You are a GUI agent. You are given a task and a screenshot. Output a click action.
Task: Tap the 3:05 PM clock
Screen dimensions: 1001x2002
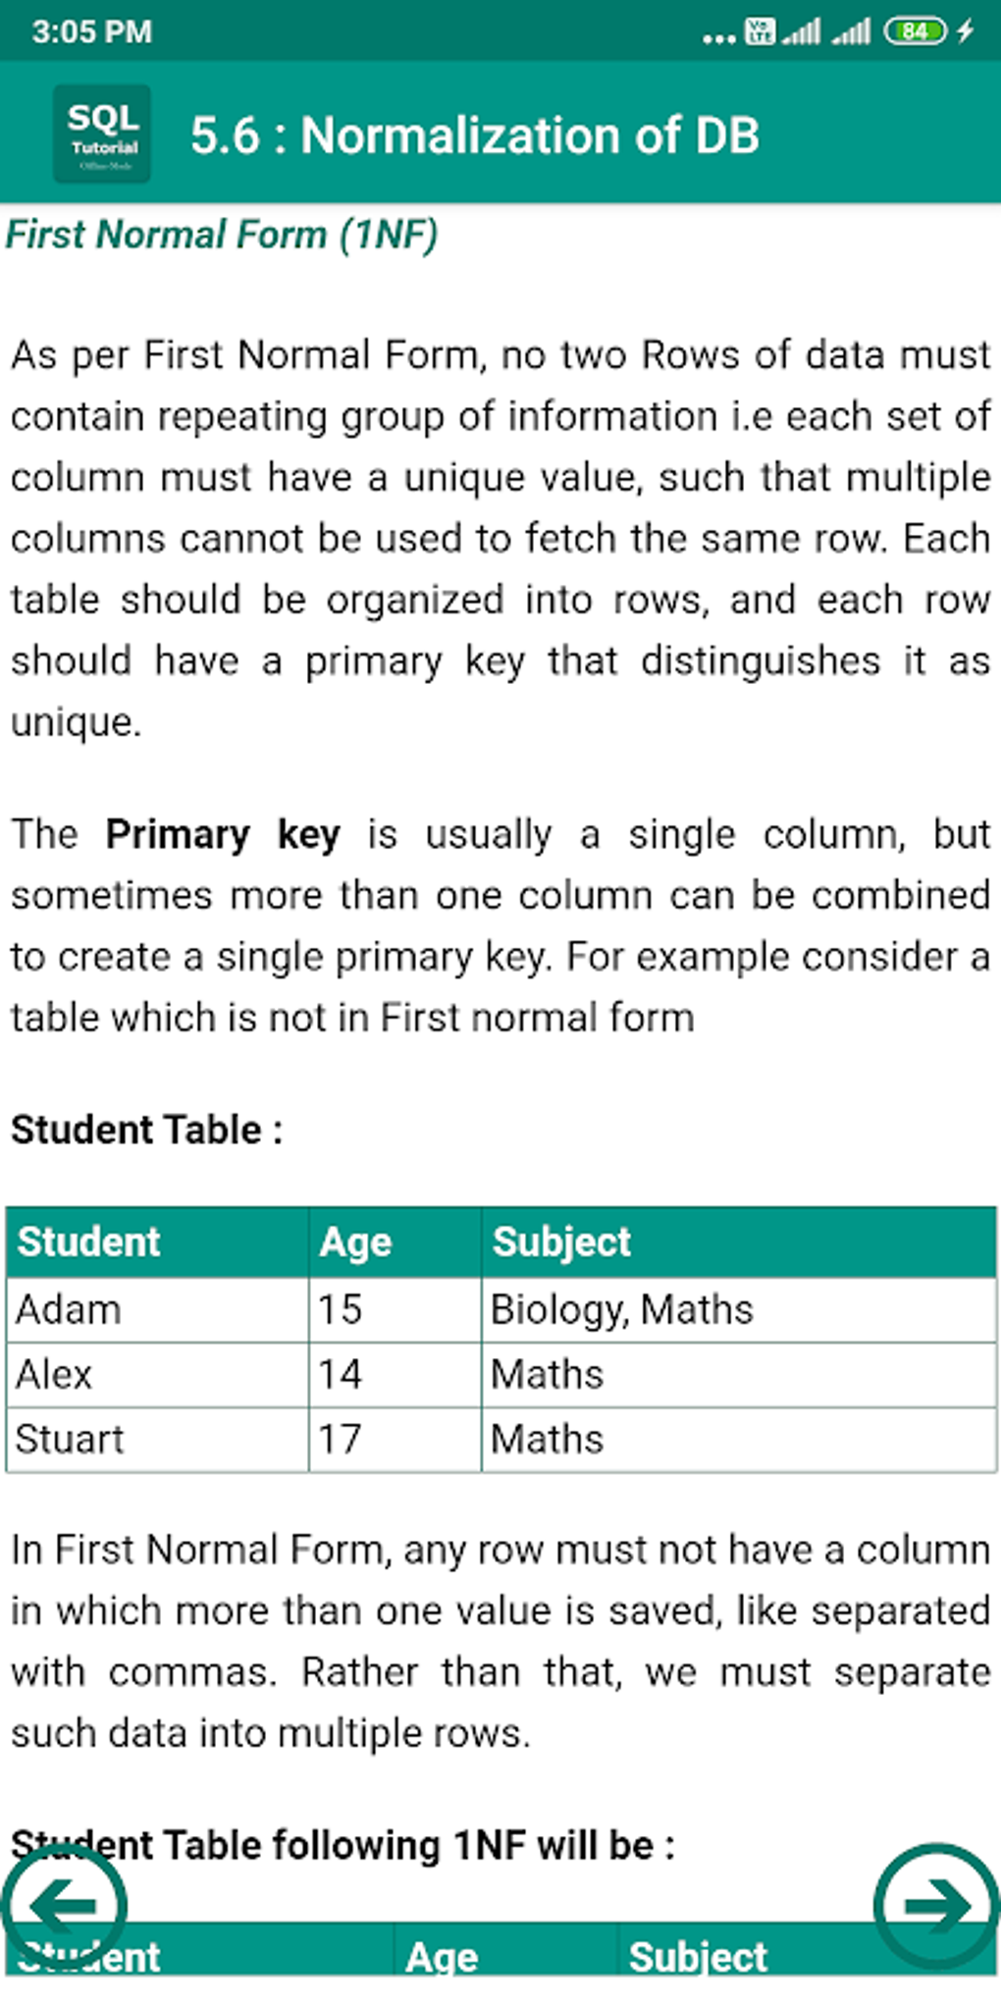pos(92,31)
